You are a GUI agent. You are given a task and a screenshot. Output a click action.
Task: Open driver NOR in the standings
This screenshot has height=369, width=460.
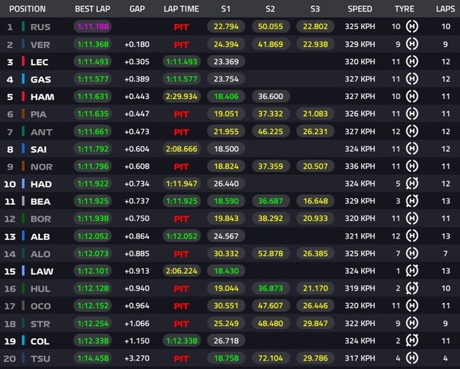coord(41,167)
